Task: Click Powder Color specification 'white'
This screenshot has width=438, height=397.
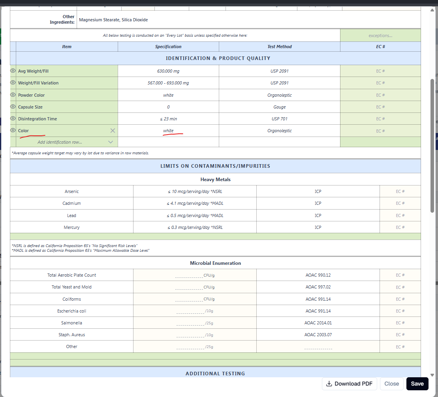Action: pyautogui.click(x=168, y=95)
